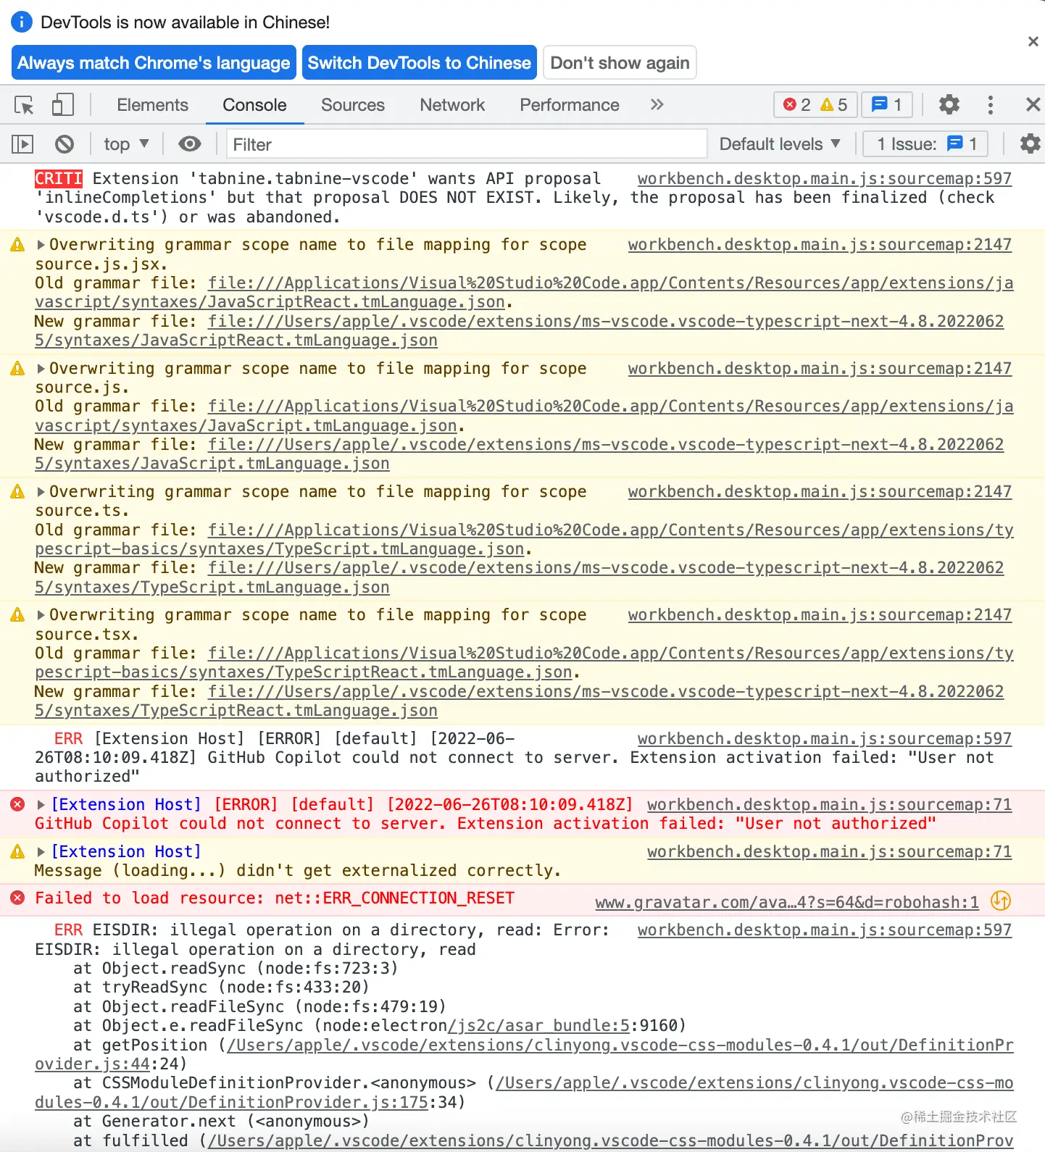Expand the source.ts. grammar warning
Viewport: 1045px width, 1152px height.
41,492
